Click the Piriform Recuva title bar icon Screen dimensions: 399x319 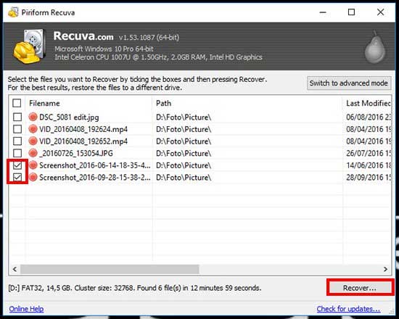point(13,12)
